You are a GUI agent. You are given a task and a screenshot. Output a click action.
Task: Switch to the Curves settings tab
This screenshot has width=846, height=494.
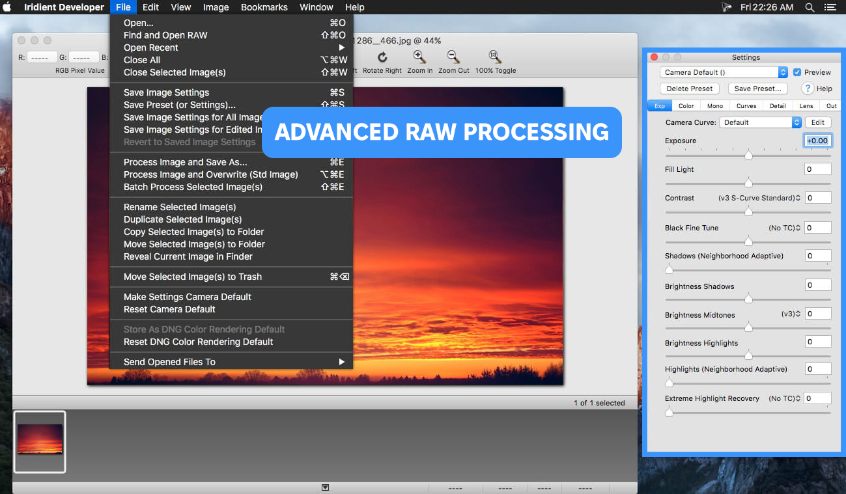tap(746, 105)
